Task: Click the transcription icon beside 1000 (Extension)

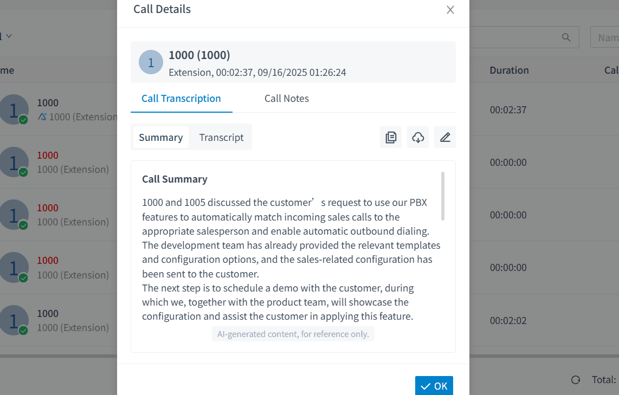Action: (x=42, y=116)
